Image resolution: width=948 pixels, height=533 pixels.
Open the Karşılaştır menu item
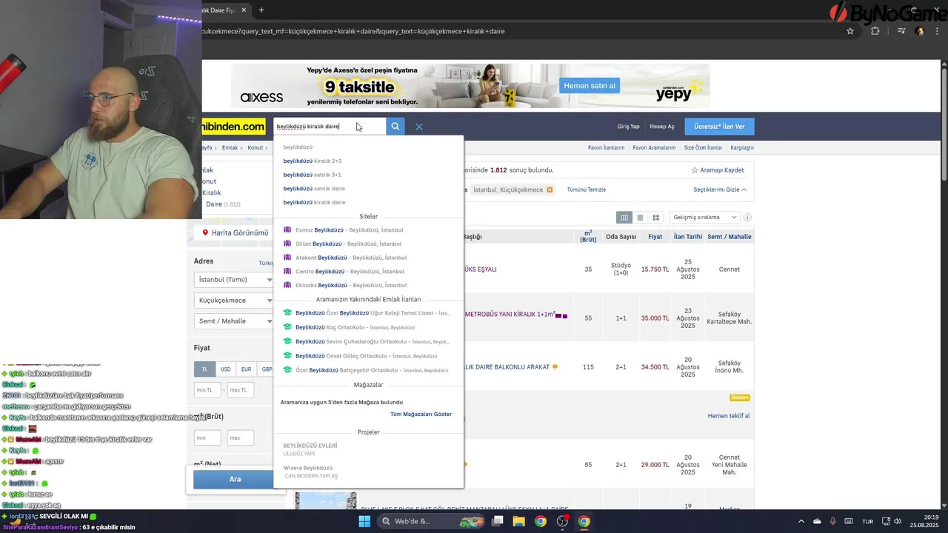coord(742,148)
